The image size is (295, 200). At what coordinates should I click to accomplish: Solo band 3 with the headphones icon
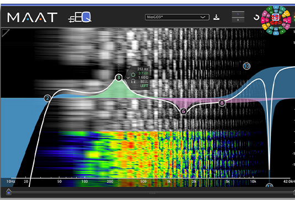pyautogui.click(x=133, y=82)
